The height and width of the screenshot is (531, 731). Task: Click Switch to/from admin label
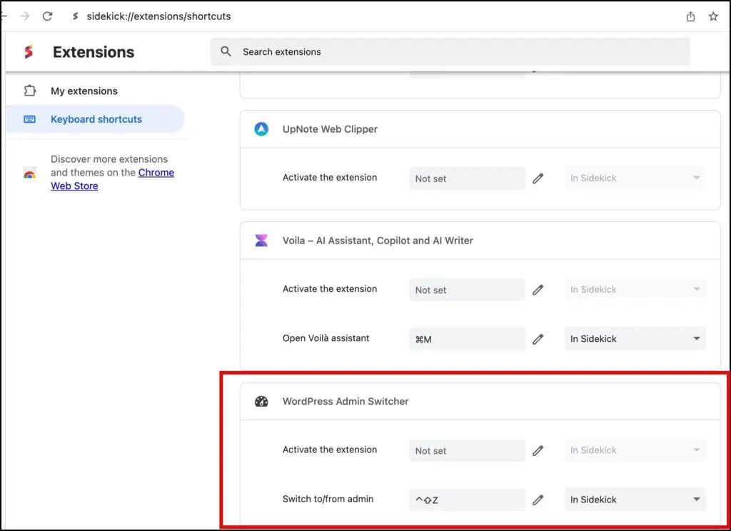click(328, 499)
